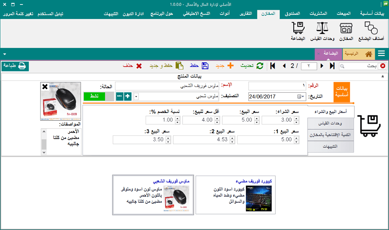Click سعر البيع 1 stepper arrows

coord(296,140)
